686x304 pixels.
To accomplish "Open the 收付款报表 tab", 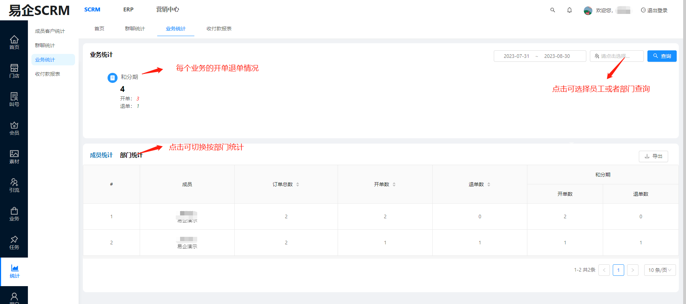I will coord(219,29).
